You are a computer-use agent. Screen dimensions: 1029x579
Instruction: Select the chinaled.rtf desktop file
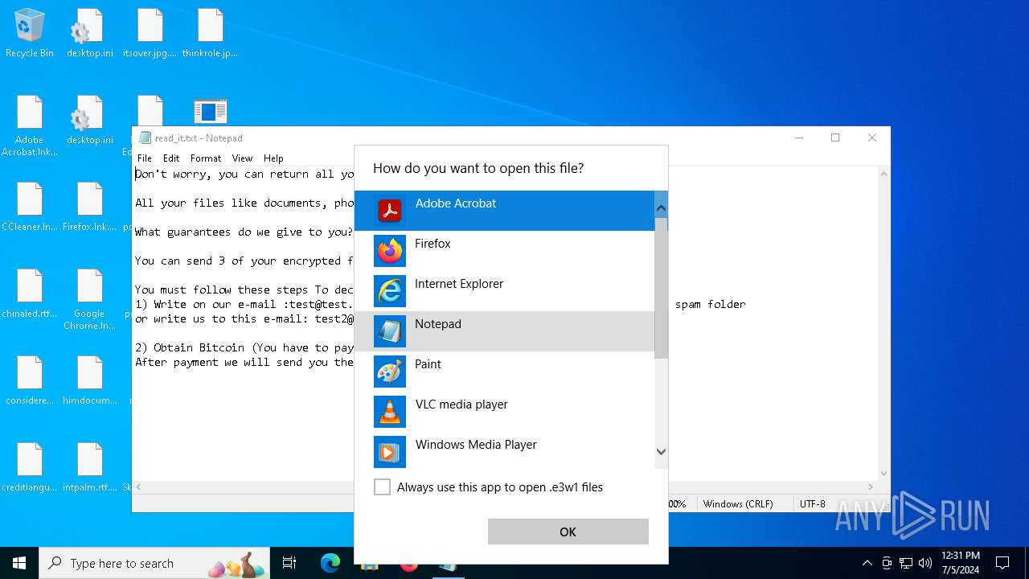click(x=30, y=294)
